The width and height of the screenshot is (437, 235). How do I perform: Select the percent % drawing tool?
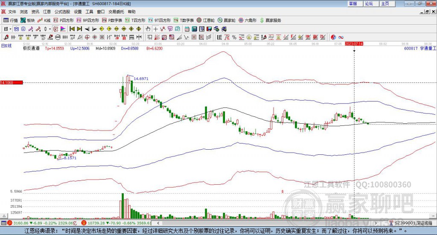[234, 37]
